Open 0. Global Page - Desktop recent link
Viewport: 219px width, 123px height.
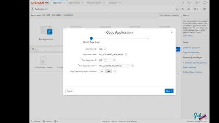[192, 72]
